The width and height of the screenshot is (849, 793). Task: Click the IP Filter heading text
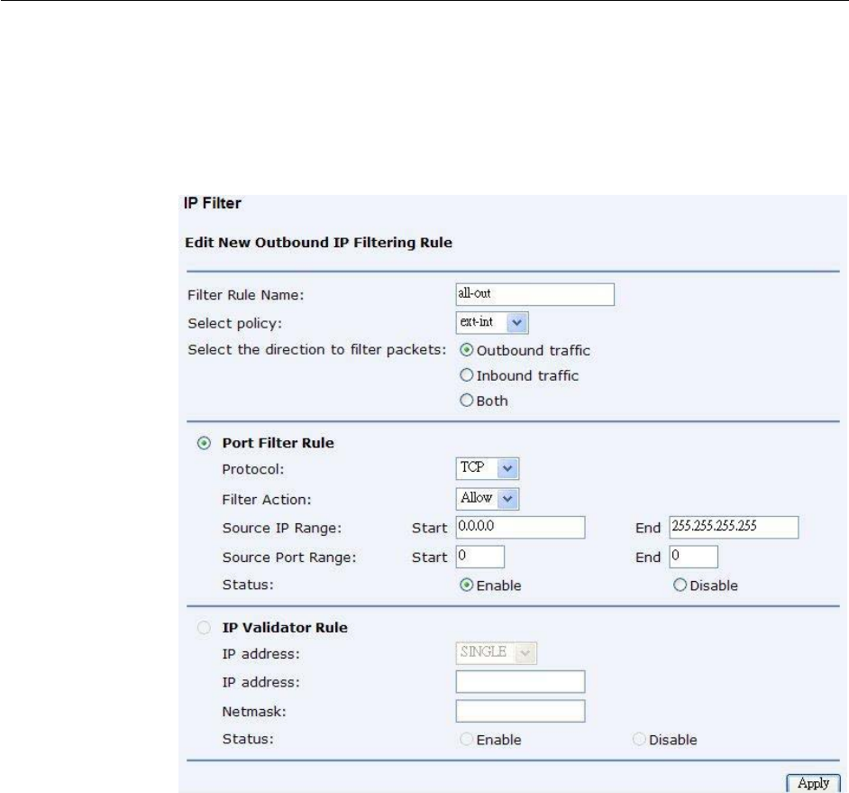pos(213,203)
